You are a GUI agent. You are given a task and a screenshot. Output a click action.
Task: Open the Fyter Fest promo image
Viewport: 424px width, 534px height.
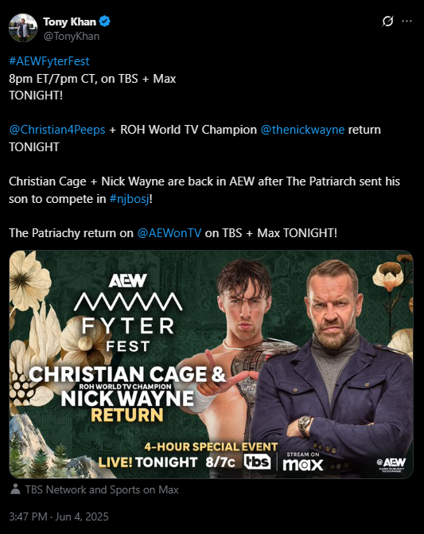pos(211,364)
